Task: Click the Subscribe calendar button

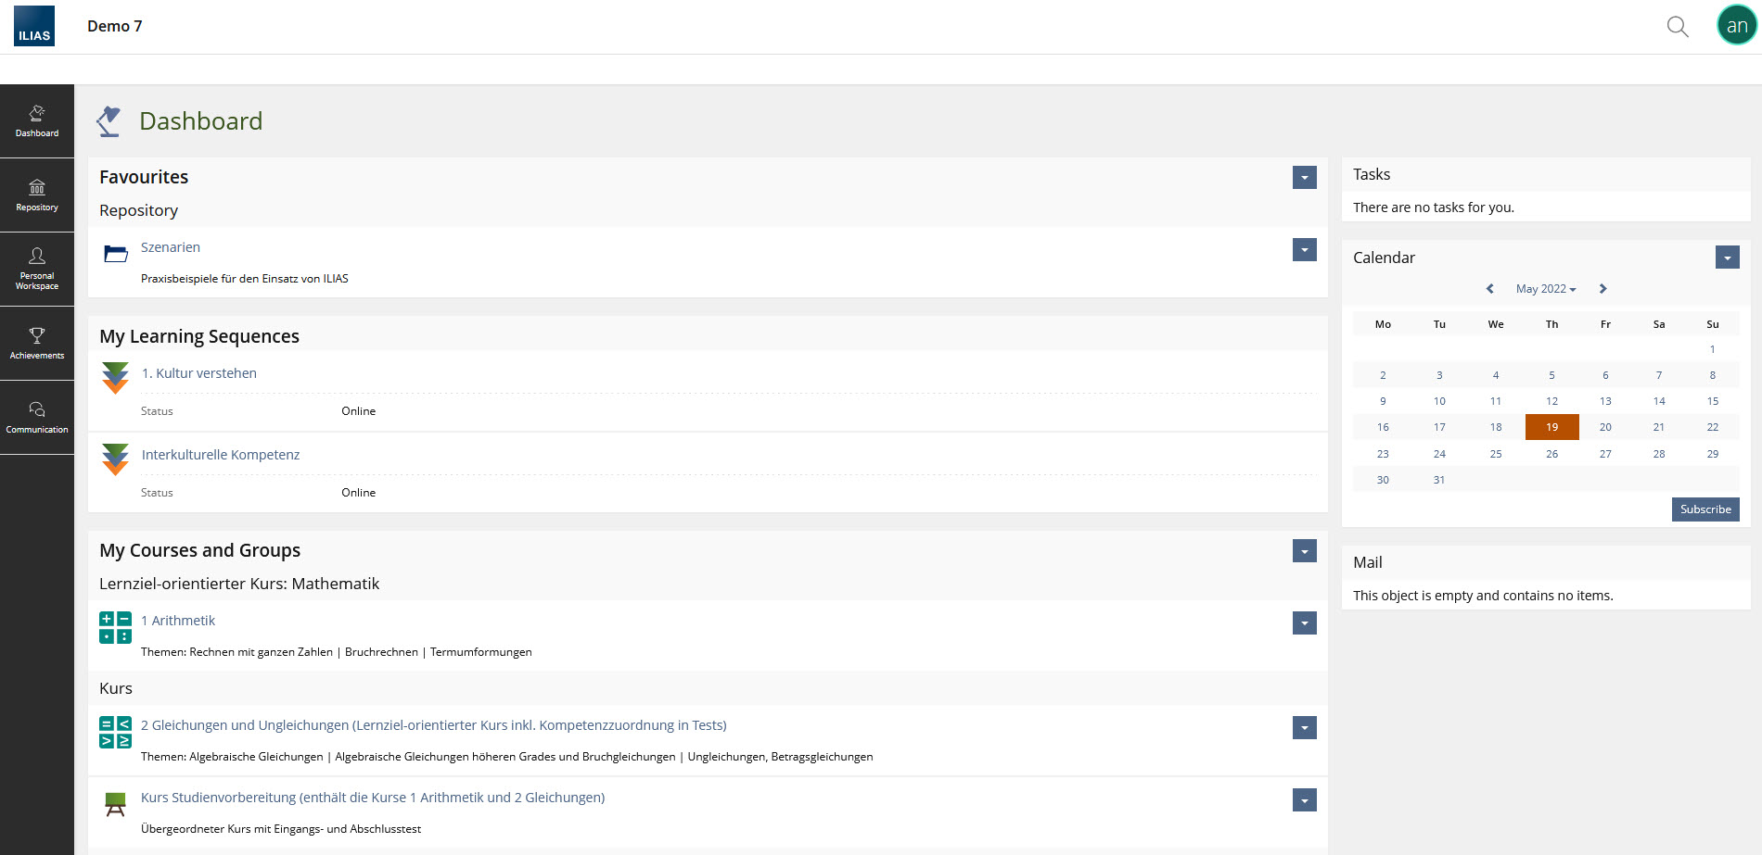Action: click(1705, 509)
